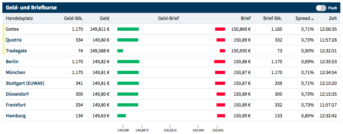Click the 150,935 scale tick marker
This screenshot has width=343, height=134.
tap(217, 127)
